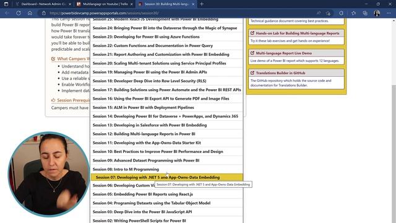Pick Session 08: Intro to M Programming
Screen dimensions: 396x223
(x=166, y=169)
